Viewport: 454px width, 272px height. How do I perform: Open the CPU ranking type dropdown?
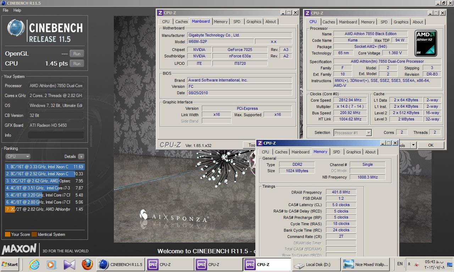coord(18,157)
